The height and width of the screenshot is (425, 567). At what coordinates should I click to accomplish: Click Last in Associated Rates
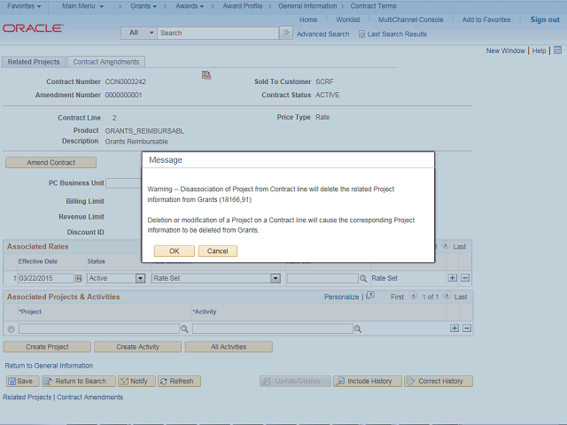pyautogui.click(x=459, y=246)
